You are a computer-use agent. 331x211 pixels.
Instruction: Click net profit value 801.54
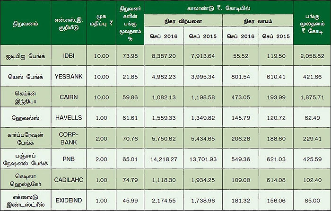coord(241,77)
